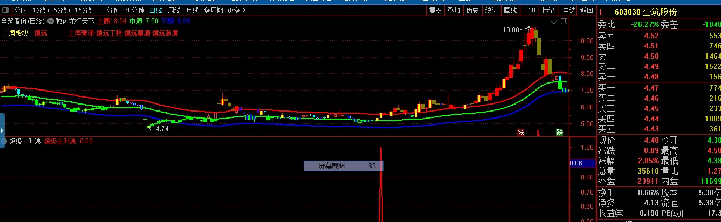Click the 收益(三) 0.190 value

(x=650, y=213)
